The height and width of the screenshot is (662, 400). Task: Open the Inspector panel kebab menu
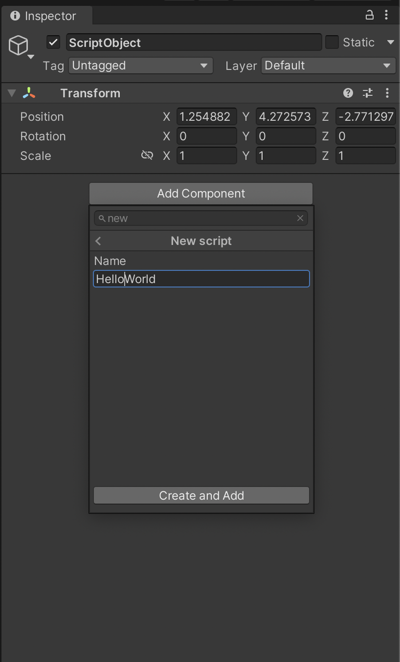[386, 15]
